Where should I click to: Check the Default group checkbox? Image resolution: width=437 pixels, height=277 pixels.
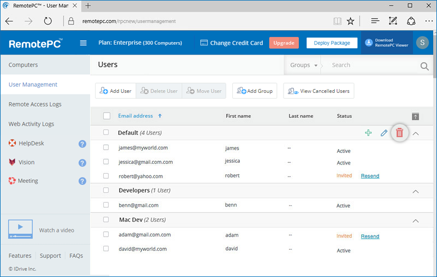click(106, 132)
